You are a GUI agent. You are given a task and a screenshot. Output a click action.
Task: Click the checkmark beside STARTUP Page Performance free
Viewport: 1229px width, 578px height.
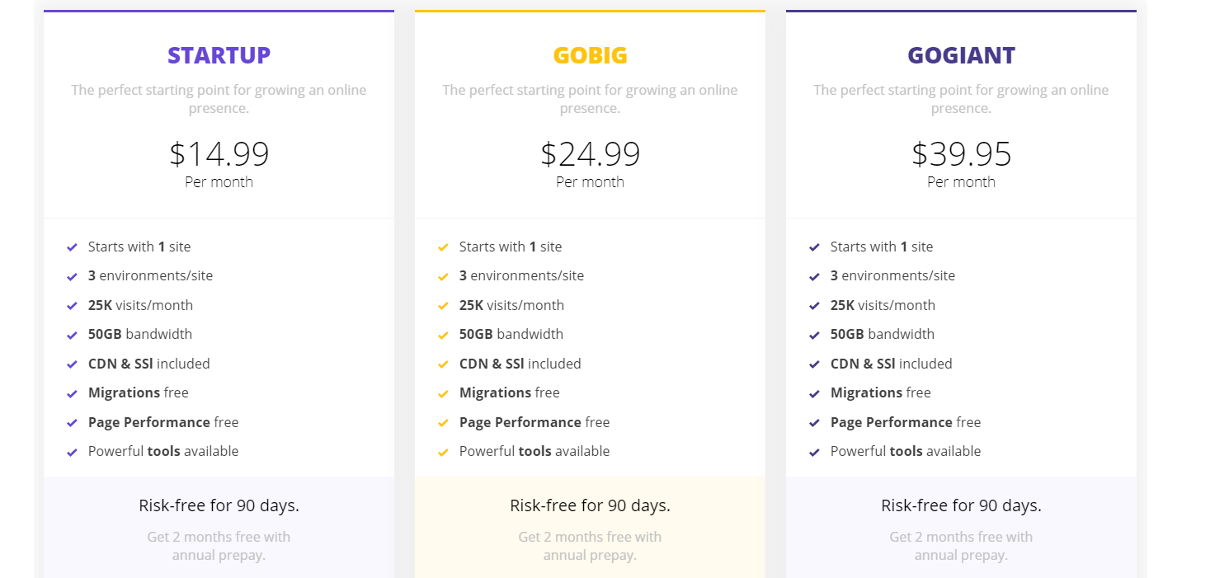click(72, 423)
